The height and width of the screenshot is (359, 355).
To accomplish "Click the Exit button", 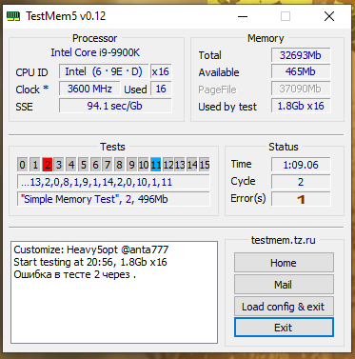I will [x=284, y=328].
